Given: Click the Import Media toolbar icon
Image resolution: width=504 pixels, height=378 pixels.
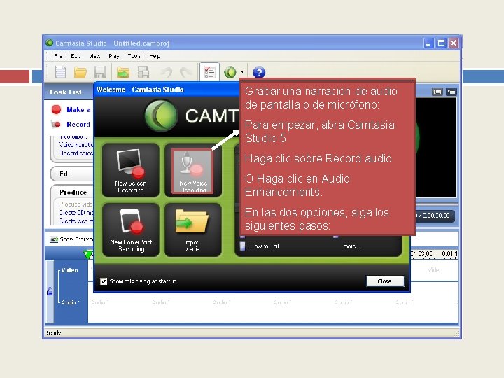Looking at the screenshot, I should 123,73.
